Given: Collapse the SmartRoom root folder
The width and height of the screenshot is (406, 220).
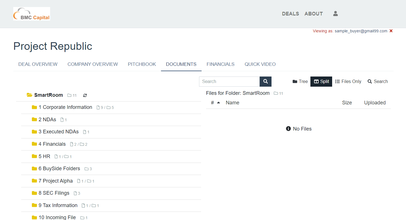Looking at the screenshot, I should (x=48, y=95).
